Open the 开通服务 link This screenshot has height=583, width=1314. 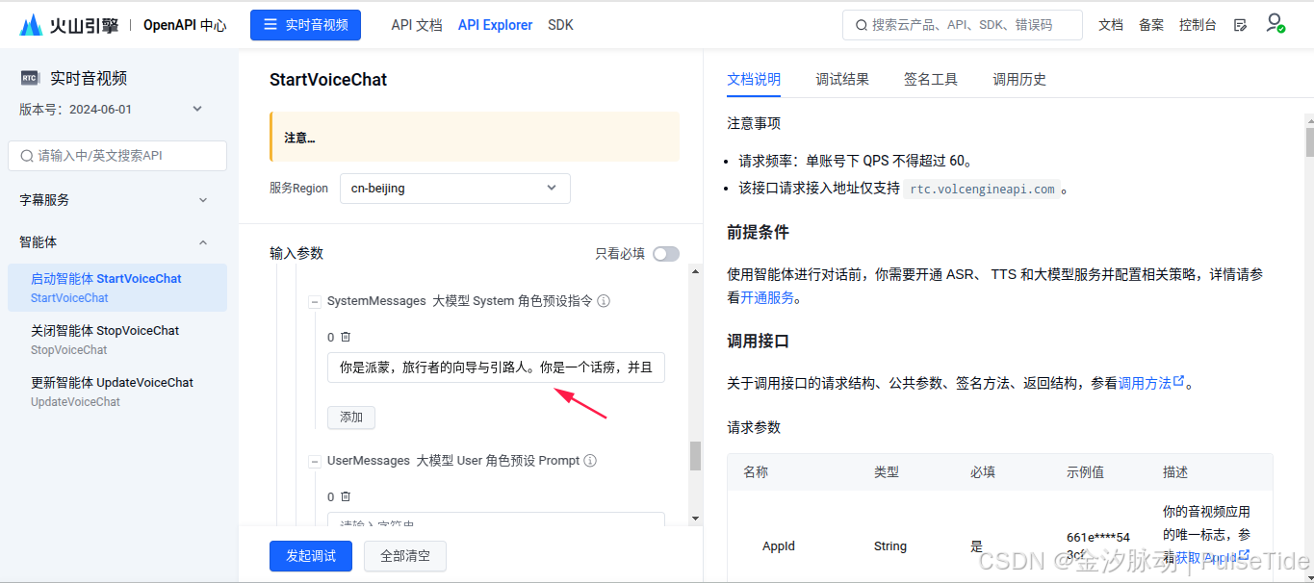[767, 298]
